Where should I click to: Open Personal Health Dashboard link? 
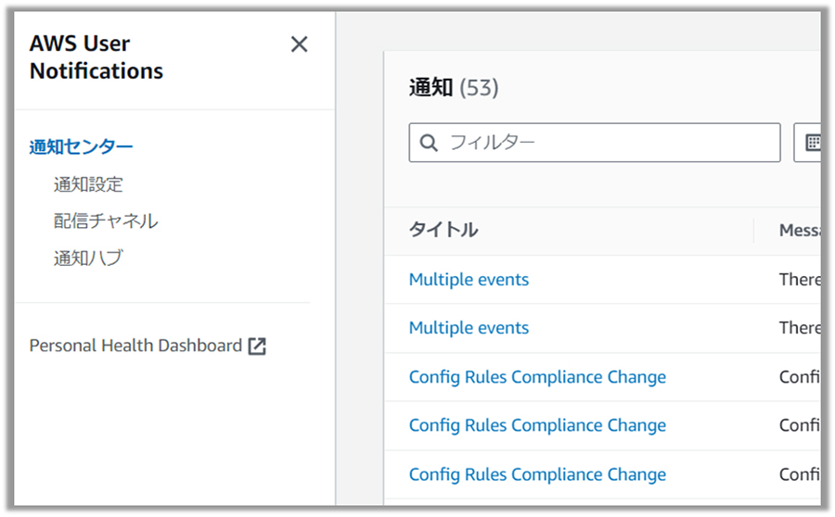pyautogui.click(x=135, y=346)
